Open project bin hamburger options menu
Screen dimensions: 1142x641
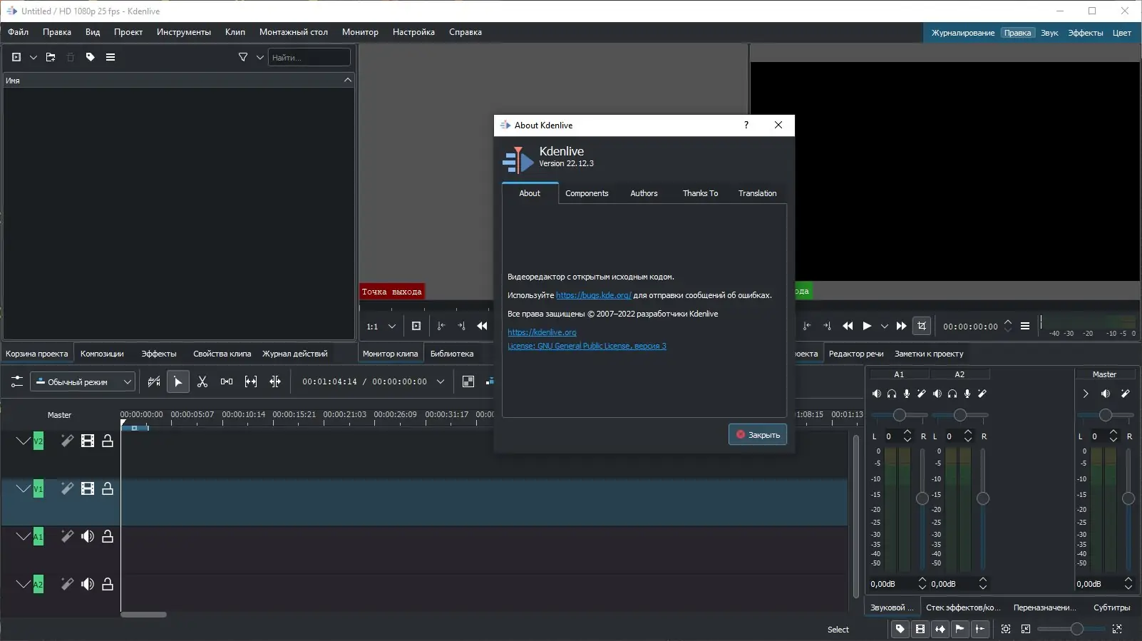[110, 57]
